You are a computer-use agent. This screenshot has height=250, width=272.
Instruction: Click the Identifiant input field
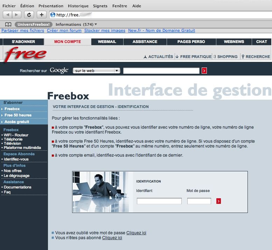pos(159,201)
